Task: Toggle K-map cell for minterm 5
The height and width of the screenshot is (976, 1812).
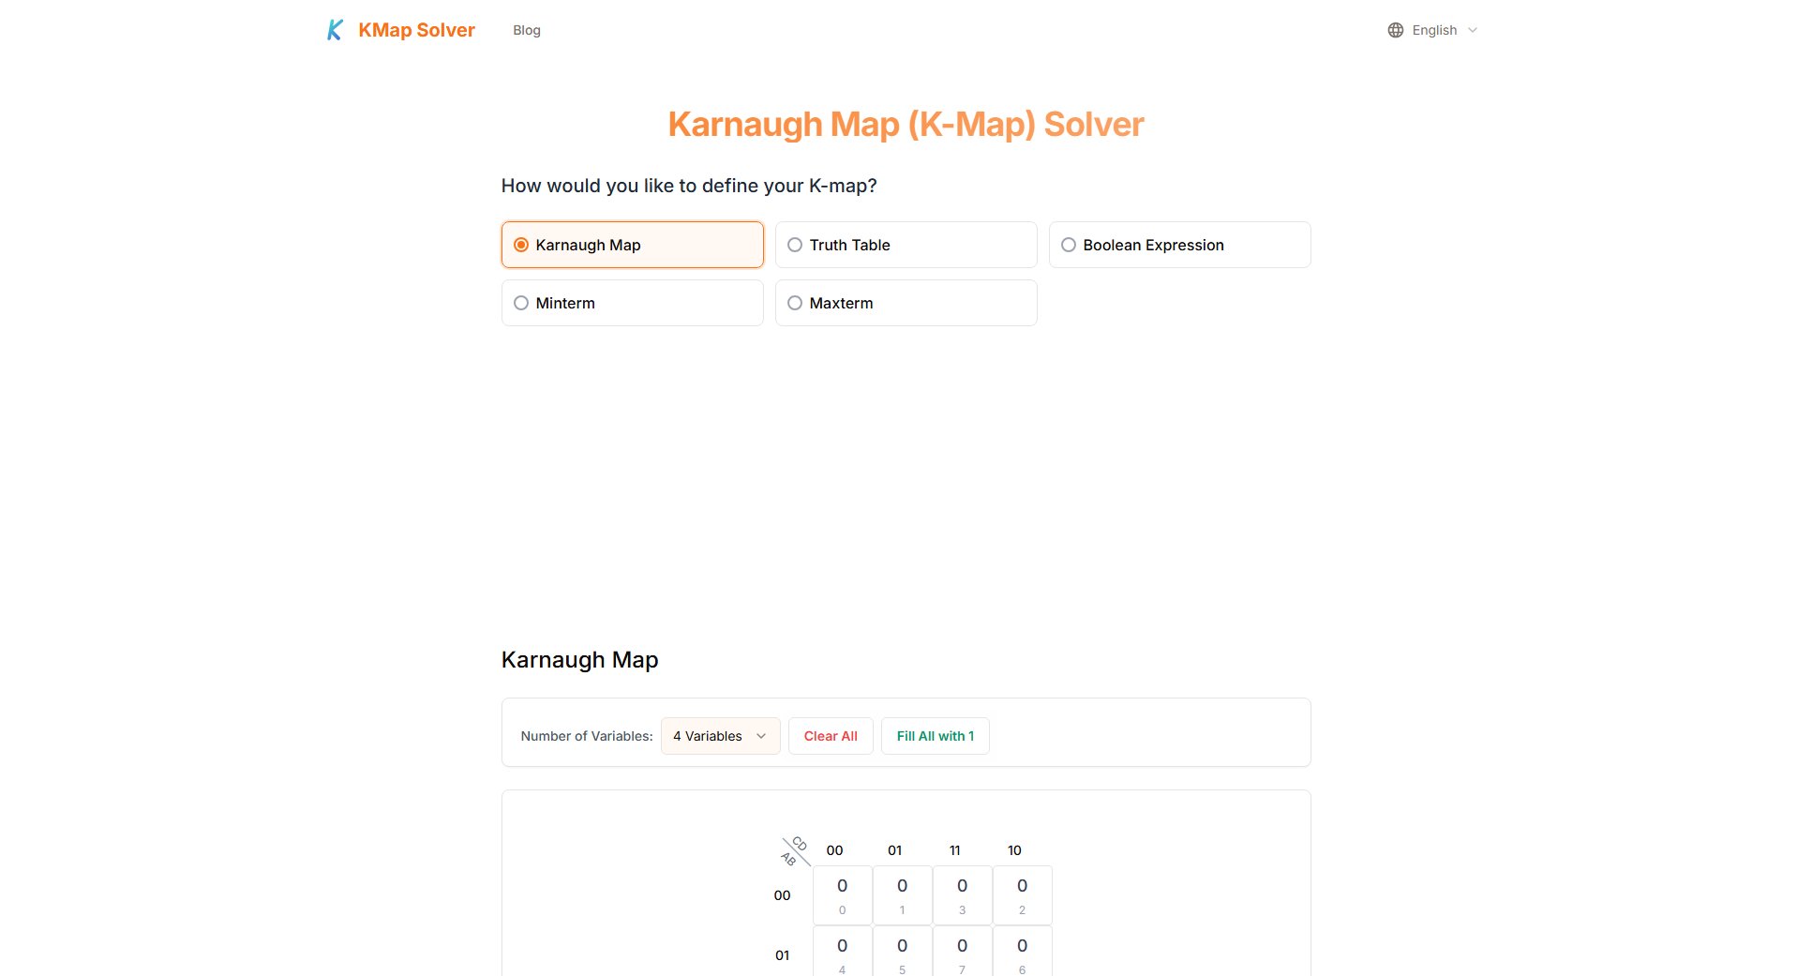Action: 902,952
